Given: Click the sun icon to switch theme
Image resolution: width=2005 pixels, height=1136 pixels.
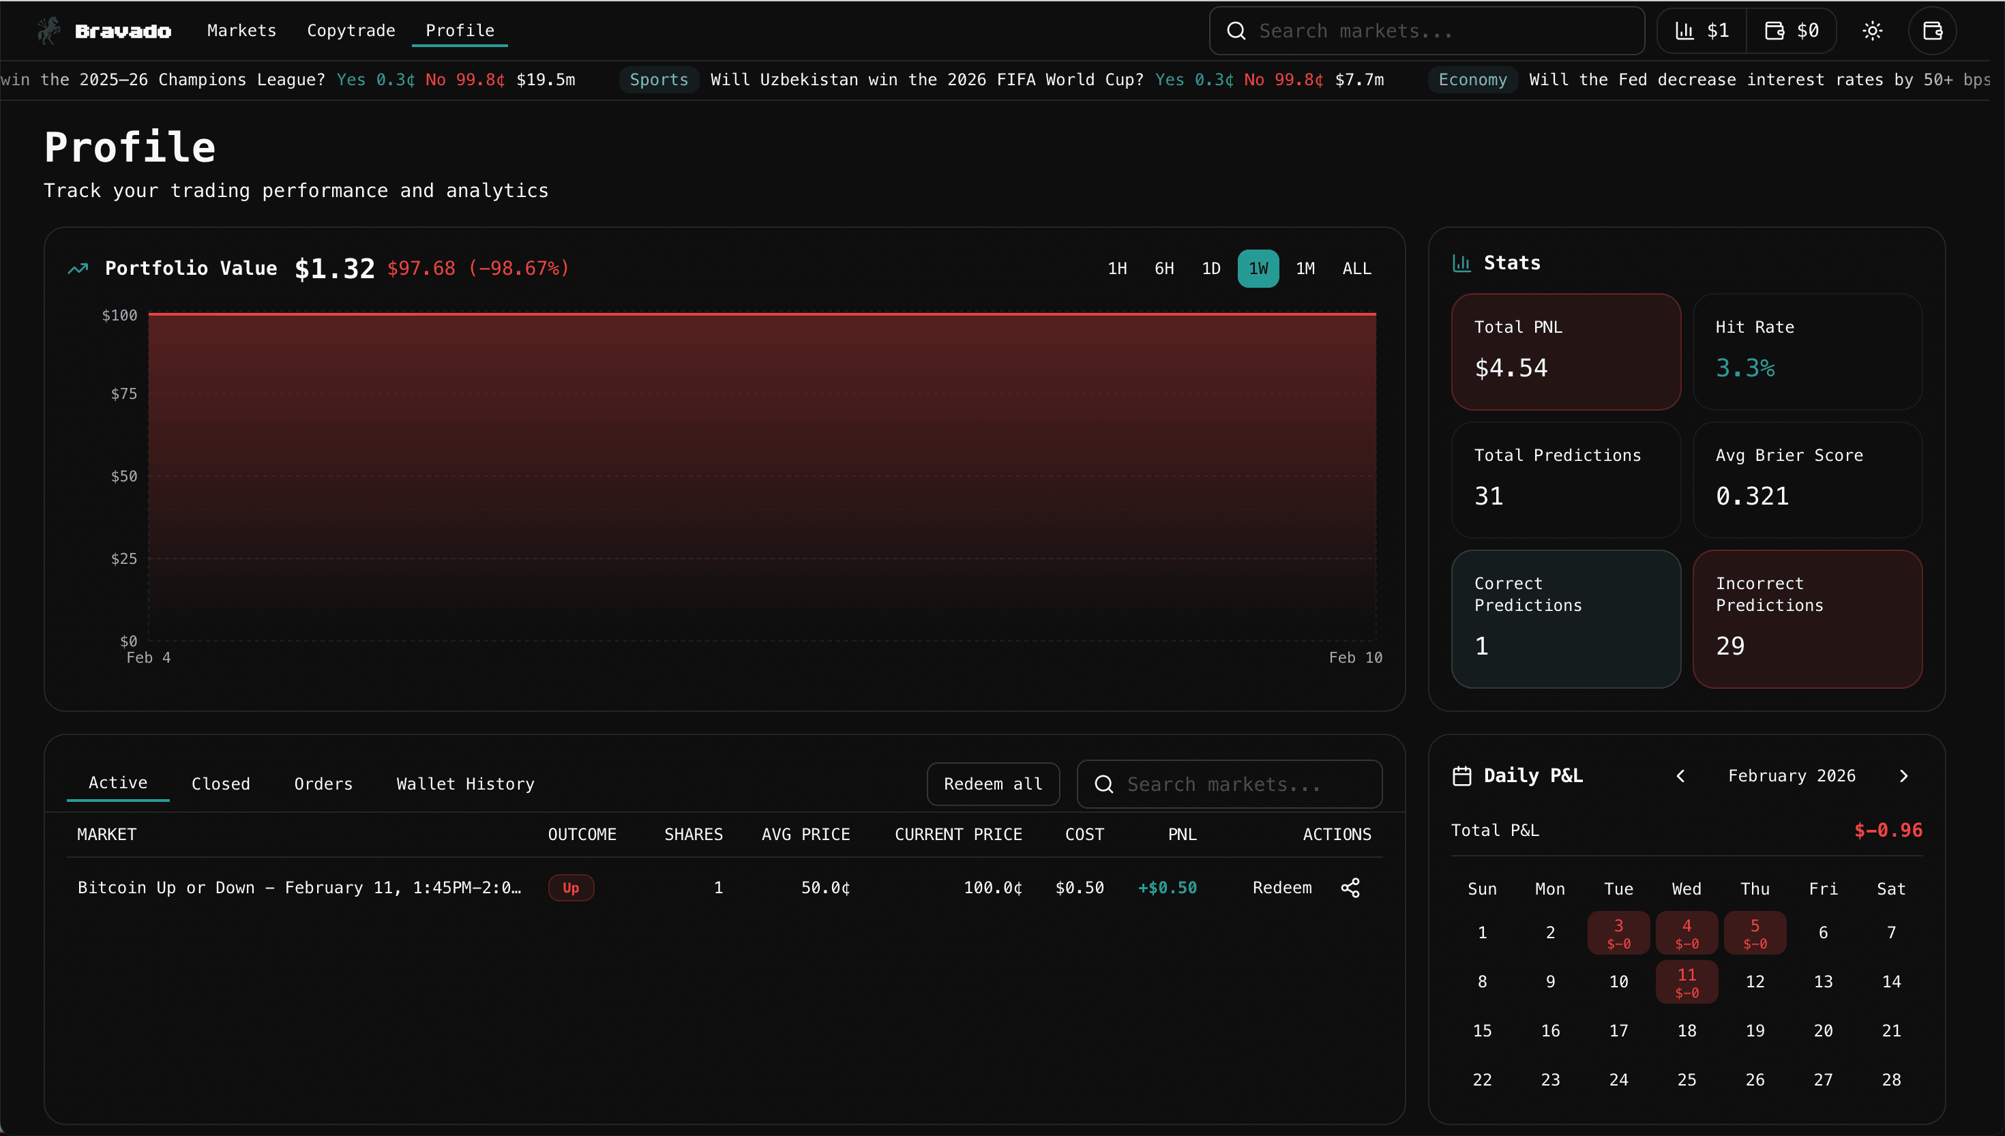Looking at the screenshot, I should (x=1873, y=31).
